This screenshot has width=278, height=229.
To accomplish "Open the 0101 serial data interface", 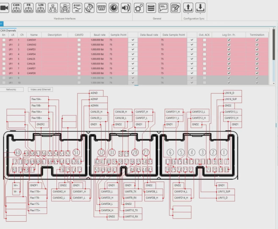I will pyautogui.click(x=77, y=7).
